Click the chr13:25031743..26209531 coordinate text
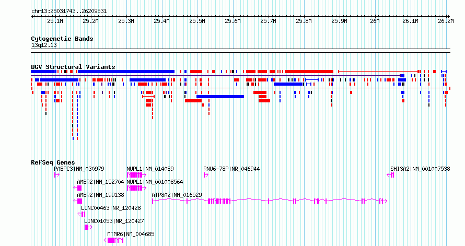 point(69,11)
